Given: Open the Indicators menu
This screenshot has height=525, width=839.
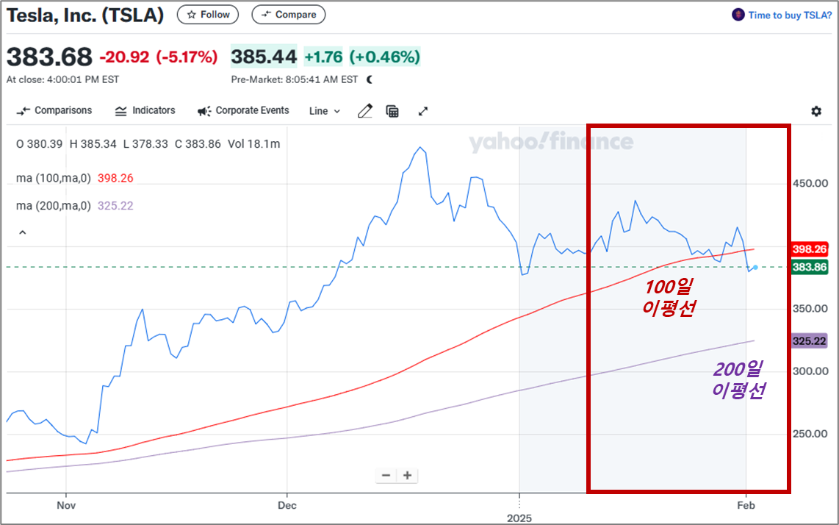Looking at the screenshot, I should click(145, 110).
